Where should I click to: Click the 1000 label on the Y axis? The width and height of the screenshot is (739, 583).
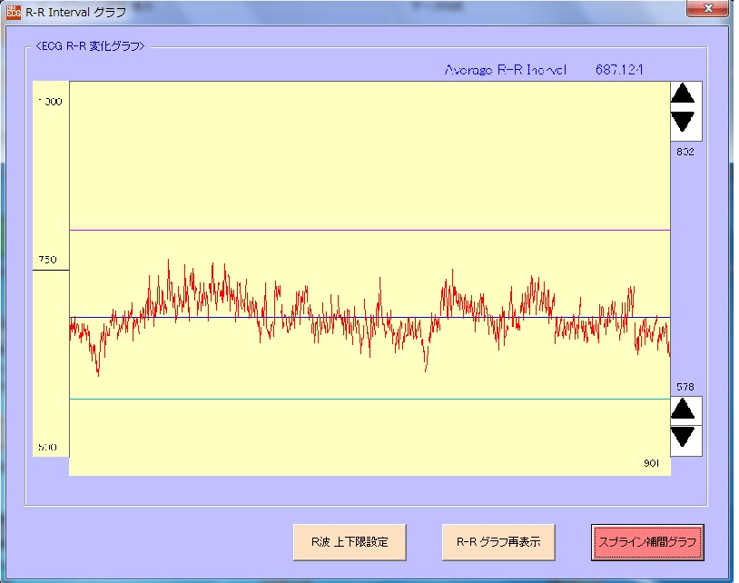(x=50, y=102)
